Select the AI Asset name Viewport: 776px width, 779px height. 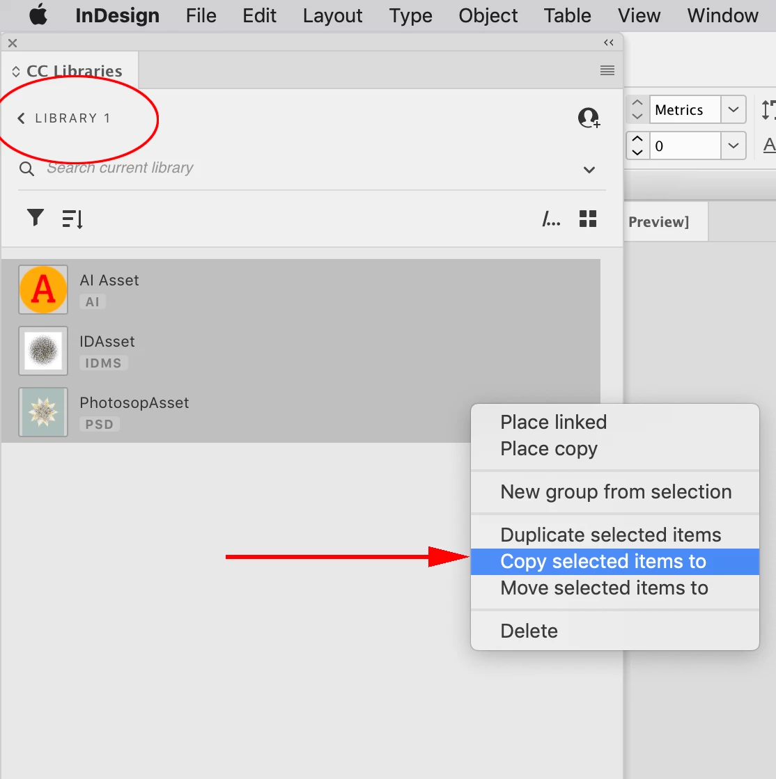tap(109, 280)
